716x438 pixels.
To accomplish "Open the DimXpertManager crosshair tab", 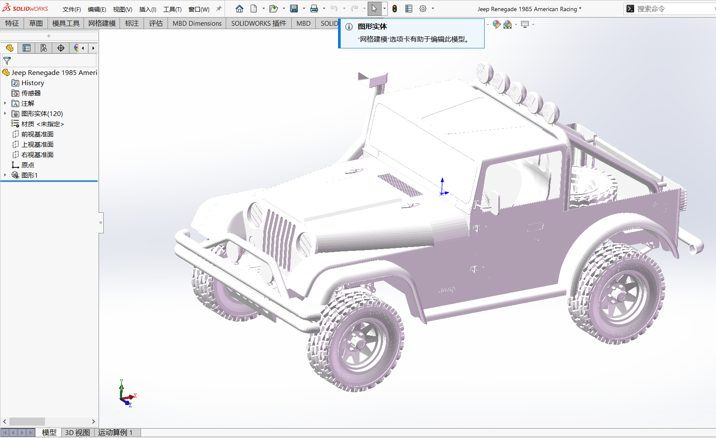I will pyautogui.click(x=61, y=48).
